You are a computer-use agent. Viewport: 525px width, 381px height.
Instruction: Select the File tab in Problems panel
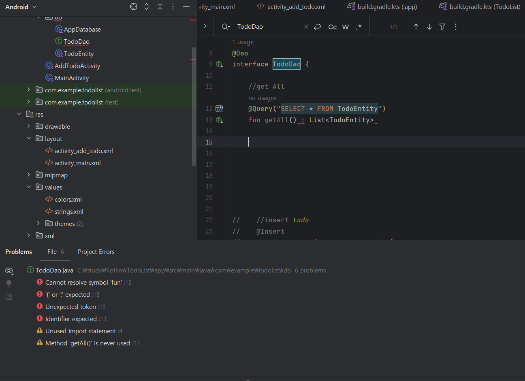point(55,252)
